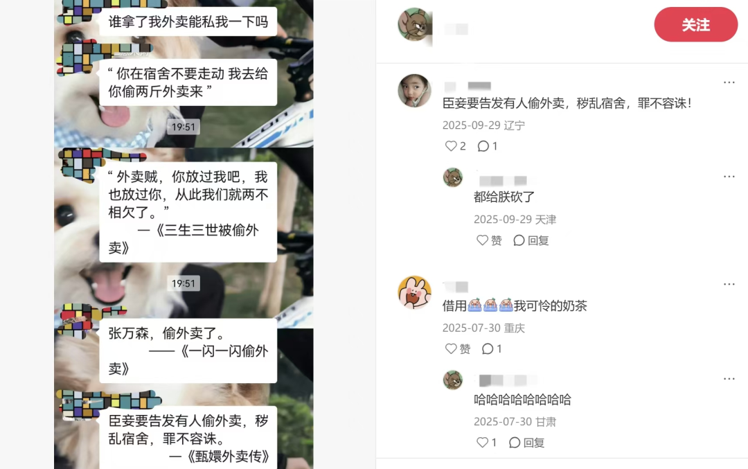Reply to the 哈哈哈哈哈哈哈哈 comment
The height and width of the screenshot is (469, 748).
[526, 442]
